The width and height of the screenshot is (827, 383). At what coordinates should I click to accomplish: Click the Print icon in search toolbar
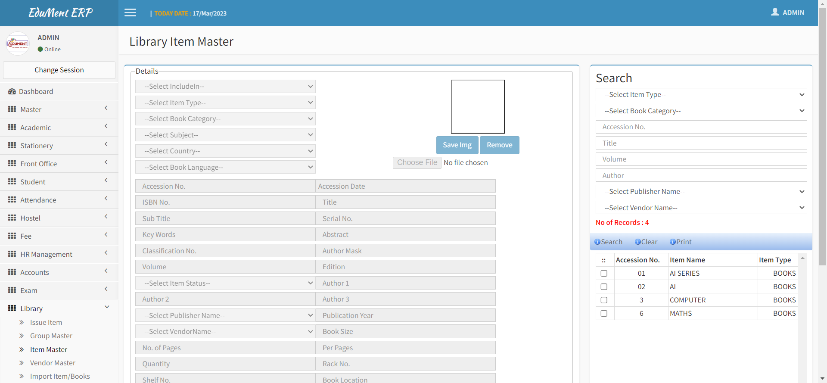point(673,242)
